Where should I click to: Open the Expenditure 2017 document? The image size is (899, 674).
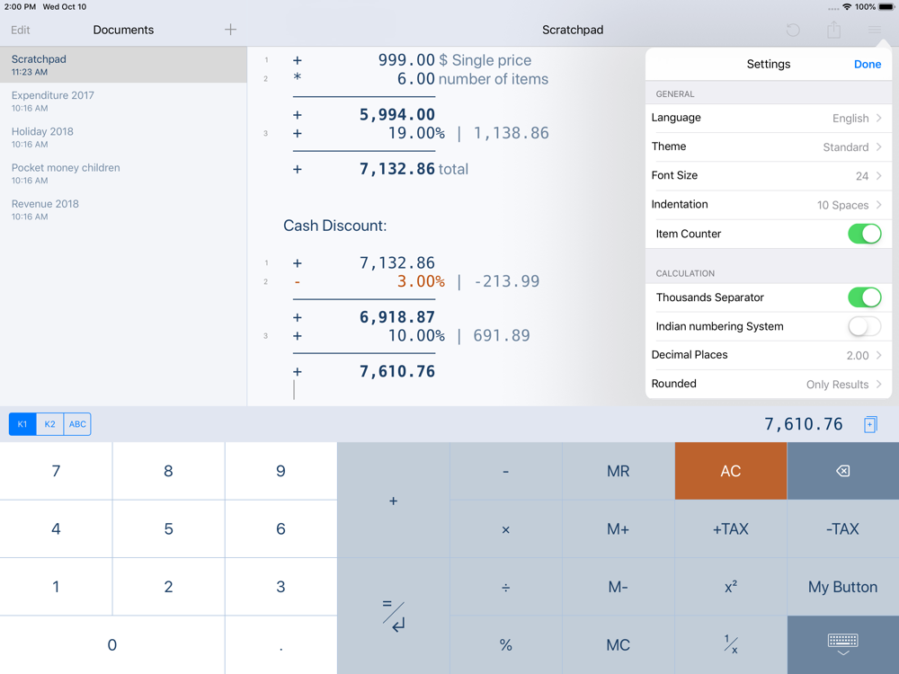pyautogui.click(x=123, y=101)
